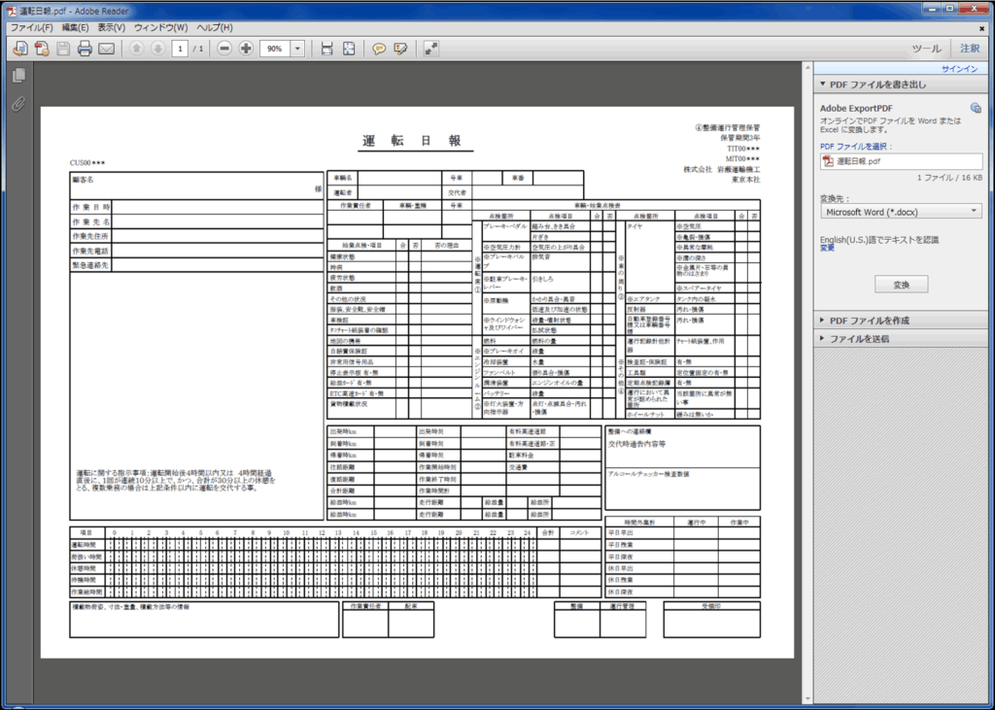Open the attachments paperclip panel
995x710 pixels.
[x=17, y=104]
